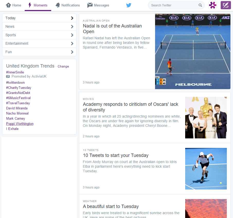This screenshot has height=218, width=233.
Task: Click 3 hours ago on Nadal story
Action: pos(91,82)
